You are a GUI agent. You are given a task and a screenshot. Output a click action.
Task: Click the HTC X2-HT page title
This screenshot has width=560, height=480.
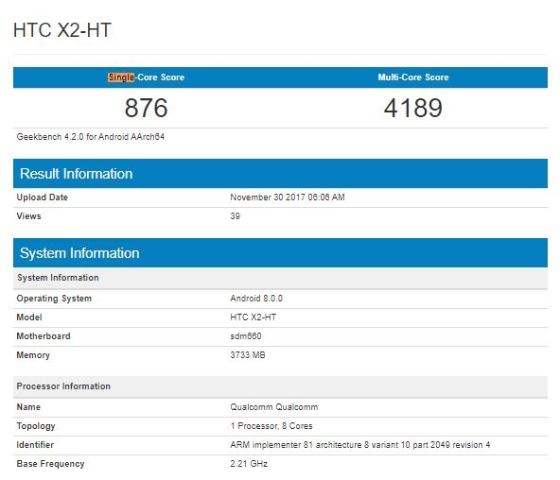click(62, 30)
